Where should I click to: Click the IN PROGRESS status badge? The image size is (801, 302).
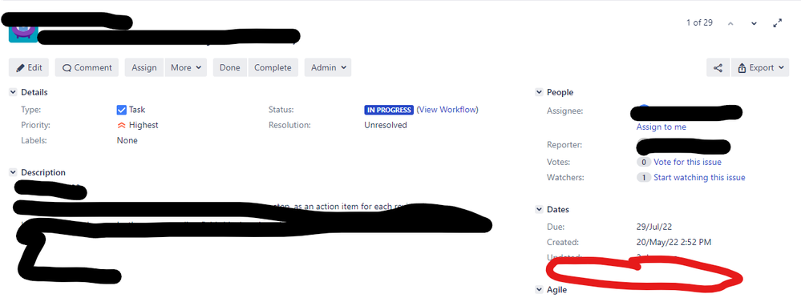[389, 110]
